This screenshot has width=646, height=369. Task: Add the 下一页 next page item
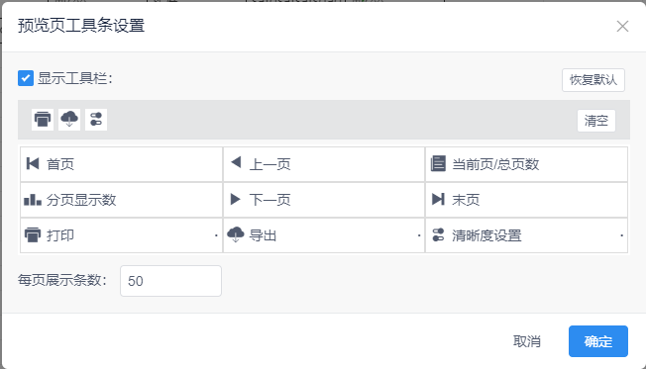[x=324, y=200]
